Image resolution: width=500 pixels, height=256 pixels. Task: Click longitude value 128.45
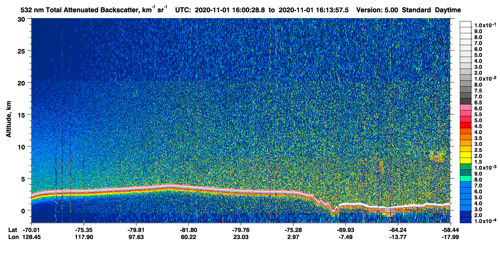32,237
